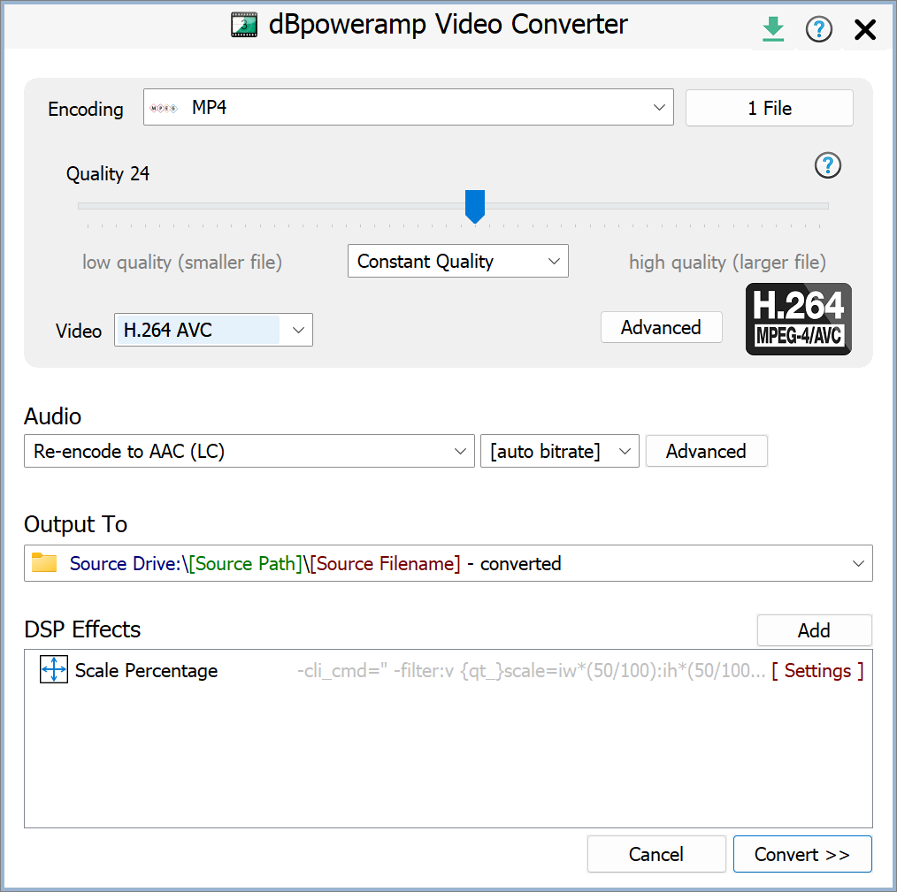Click the Quality slider handle
This screenshot has height=892, width=897.
click(475, 207)
